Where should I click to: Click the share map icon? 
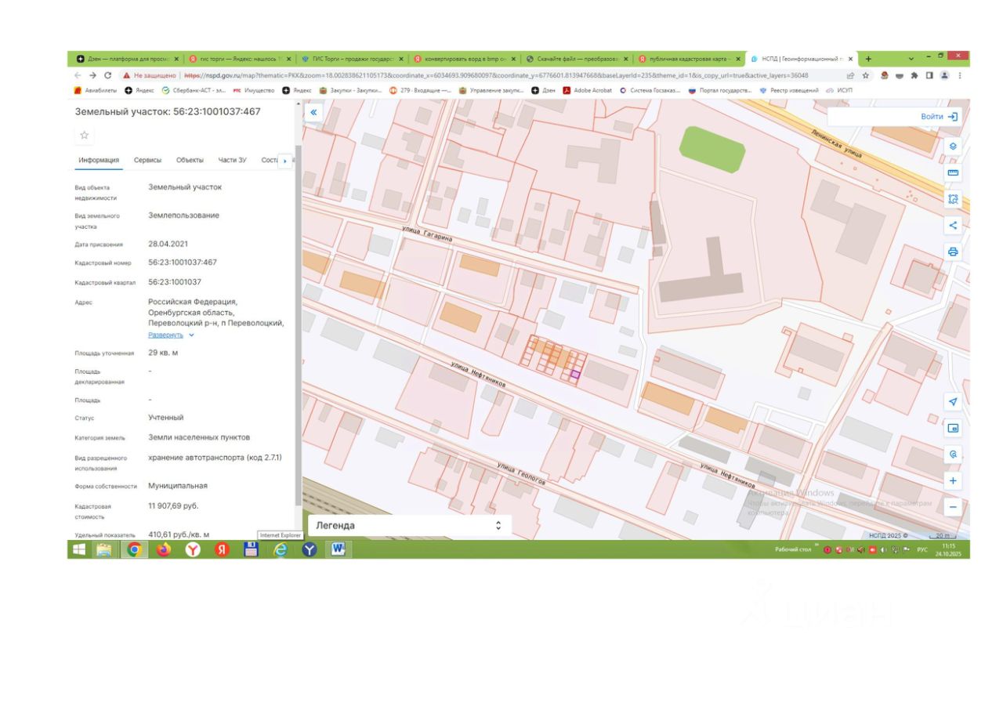[953, 226]
